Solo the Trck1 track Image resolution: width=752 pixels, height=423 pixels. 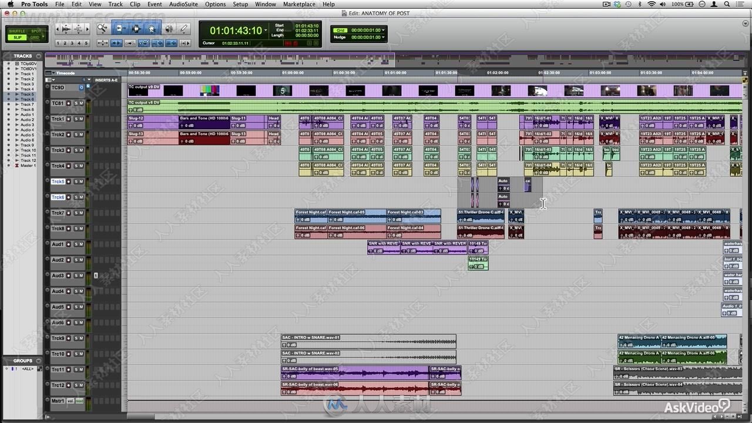pyautogui.click(x=76, y=119)
